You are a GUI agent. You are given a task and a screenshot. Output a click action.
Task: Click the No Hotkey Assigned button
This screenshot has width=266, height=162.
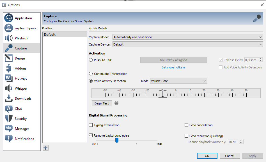tap(173, 60)
